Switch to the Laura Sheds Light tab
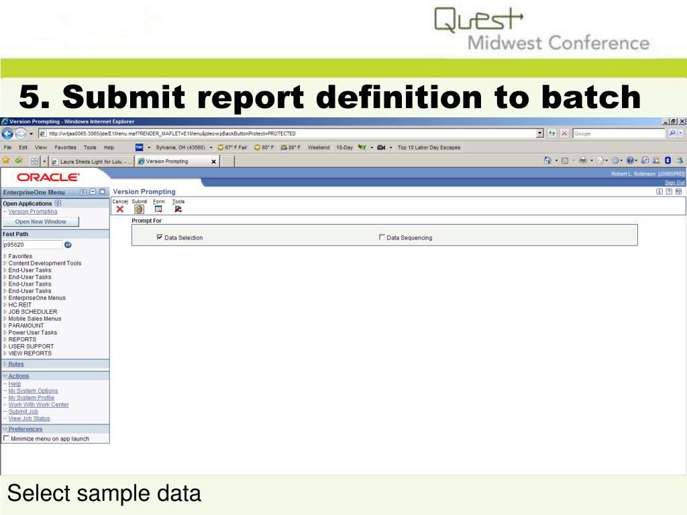This screenshot has height=515, width=687. point(91,162)
